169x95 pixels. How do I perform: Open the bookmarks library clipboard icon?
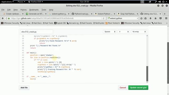(x=145, y=18)
